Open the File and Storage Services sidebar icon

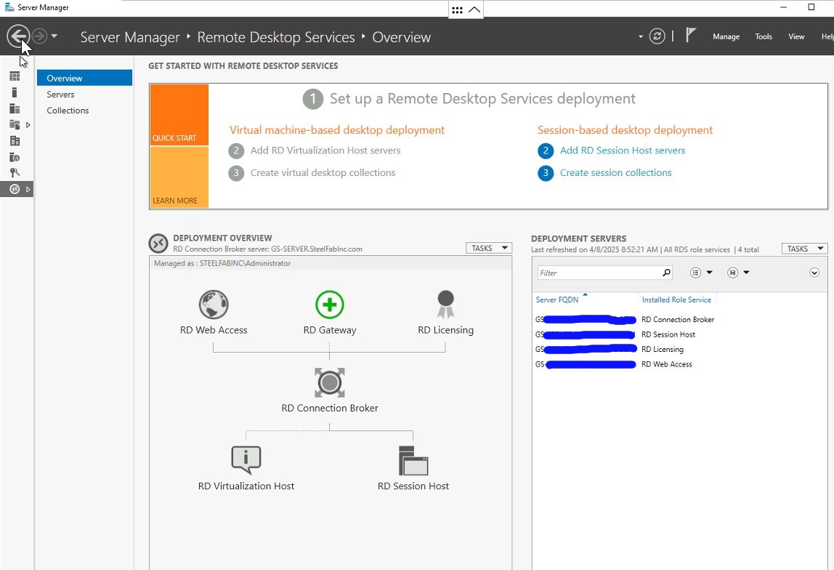(15, 124)
